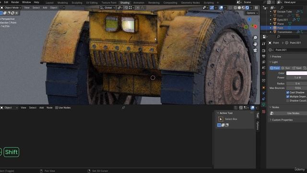Image resolution: width=307 pixels, height=173 pixels.
Task: Select Spot light type
Action: click(297, 68)
